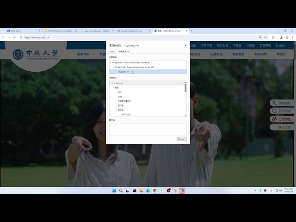Click the browser back arrow
Image resolution: width=296 pixels, height=222 pixels.
coord(3,37)
